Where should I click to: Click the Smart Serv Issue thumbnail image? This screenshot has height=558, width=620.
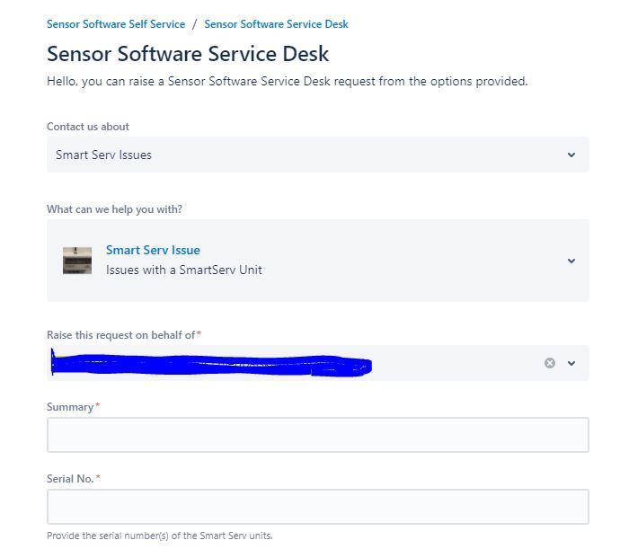coord(77,261)
